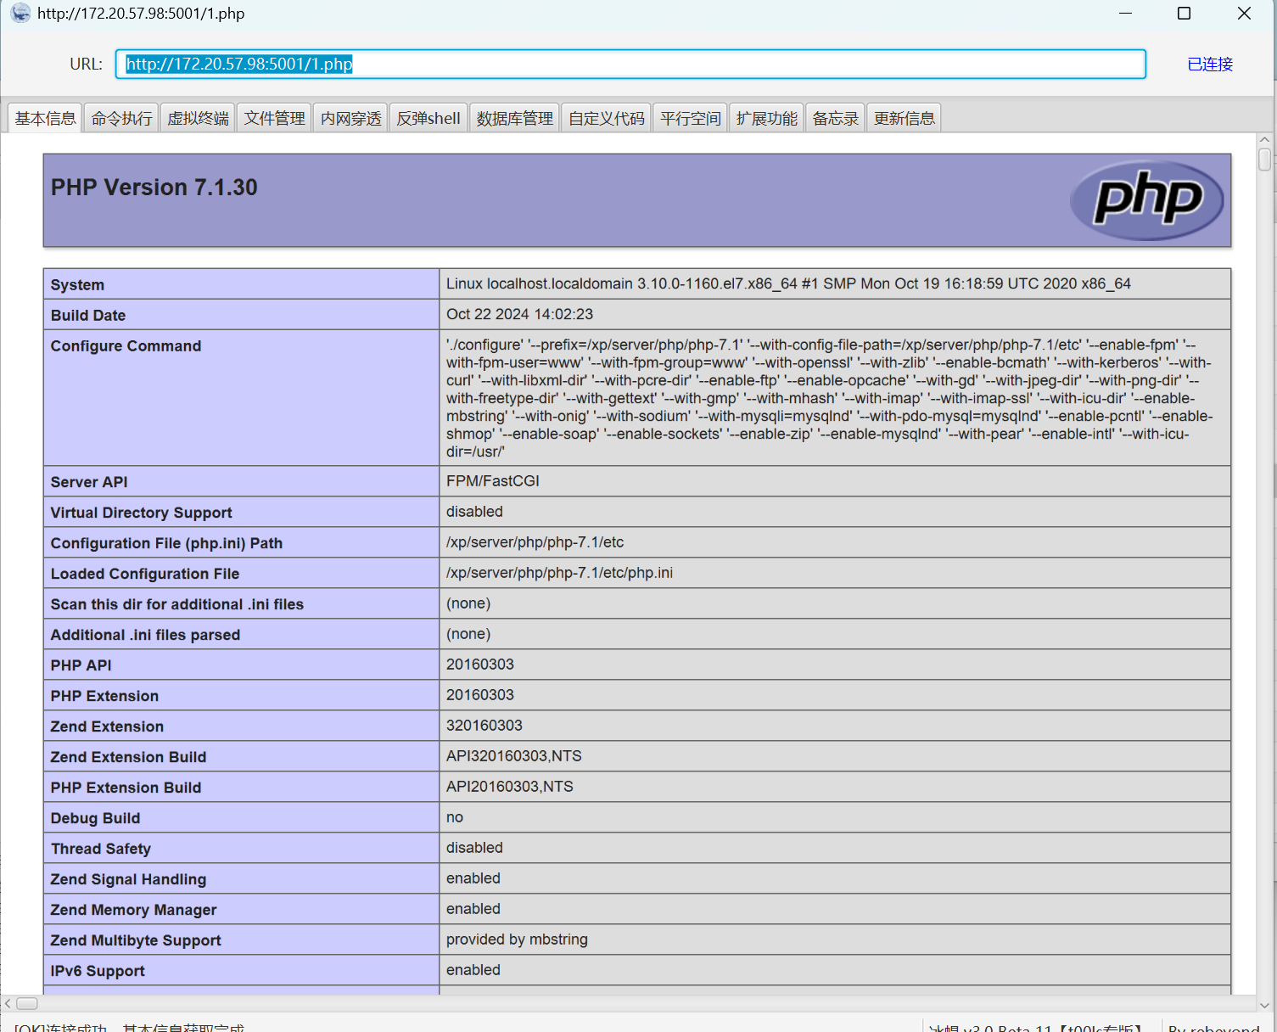Image resolution: width=1277 pixels, height=1032 pixels.
Task: Open the 虚拟终端 tab
Action: pyautogui.click(x=199, y=118)
